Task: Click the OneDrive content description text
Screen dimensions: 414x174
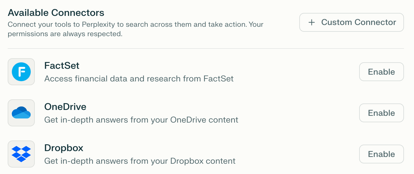Action: (141, 120)
